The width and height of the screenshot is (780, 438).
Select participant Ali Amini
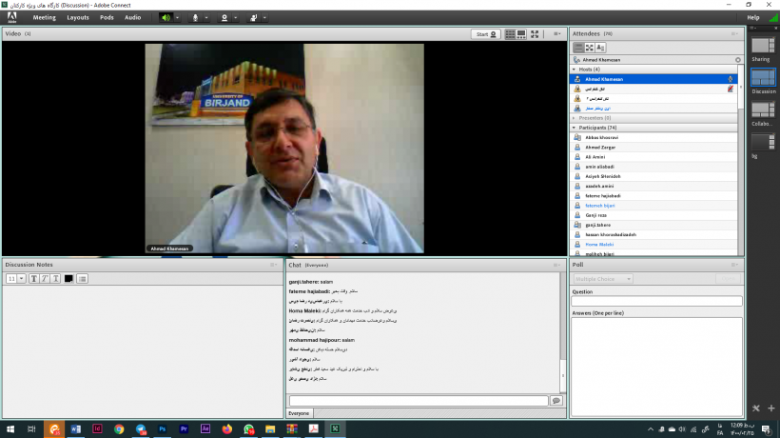click(x=653, y=157)
